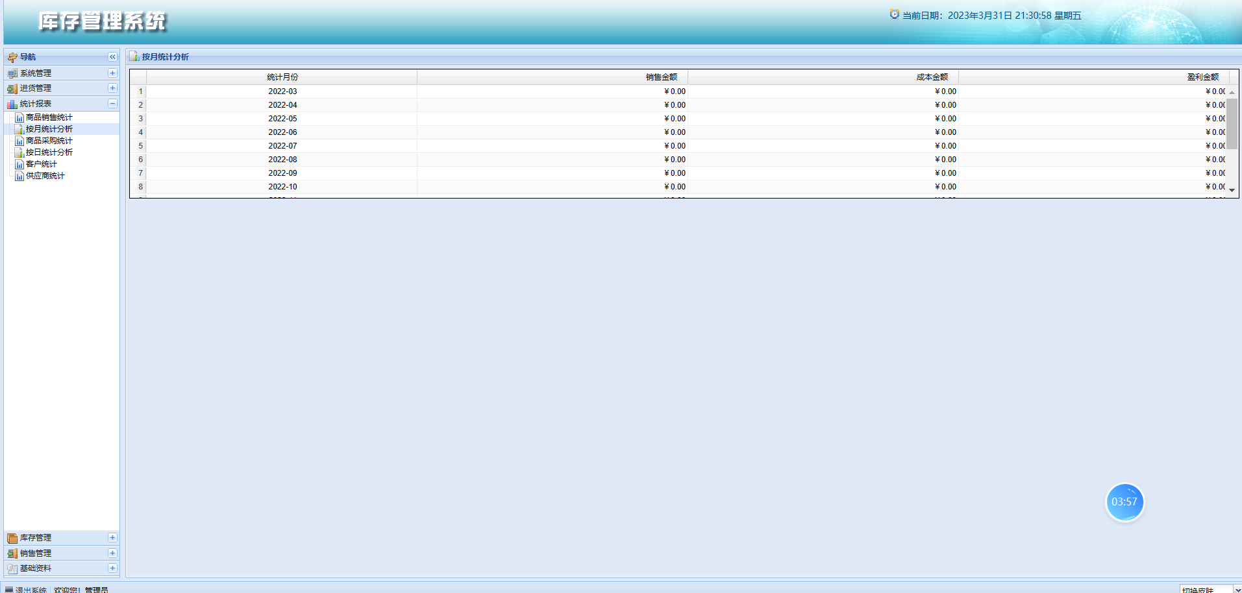Click row number 5 in the table

coord(140,146)
